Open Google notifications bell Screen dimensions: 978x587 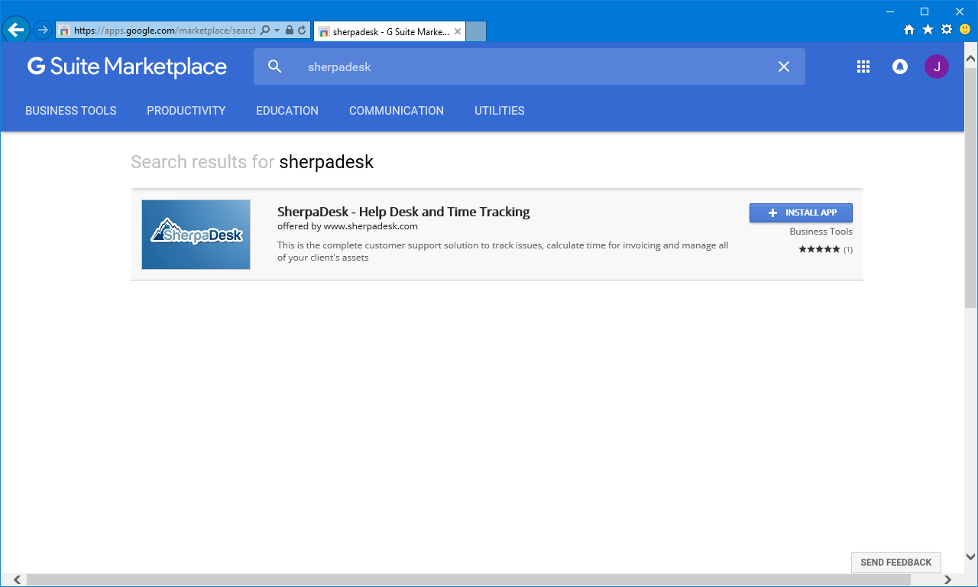[899, 66]
